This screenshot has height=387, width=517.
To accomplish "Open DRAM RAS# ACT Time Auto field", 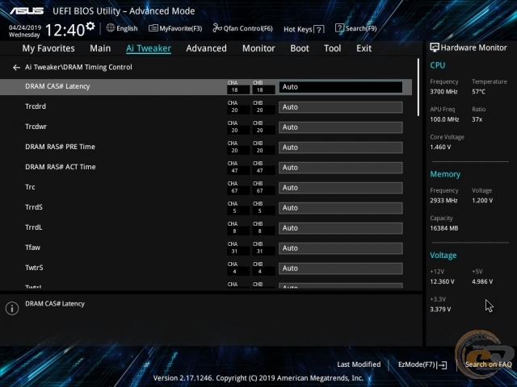I will [341, 168].
